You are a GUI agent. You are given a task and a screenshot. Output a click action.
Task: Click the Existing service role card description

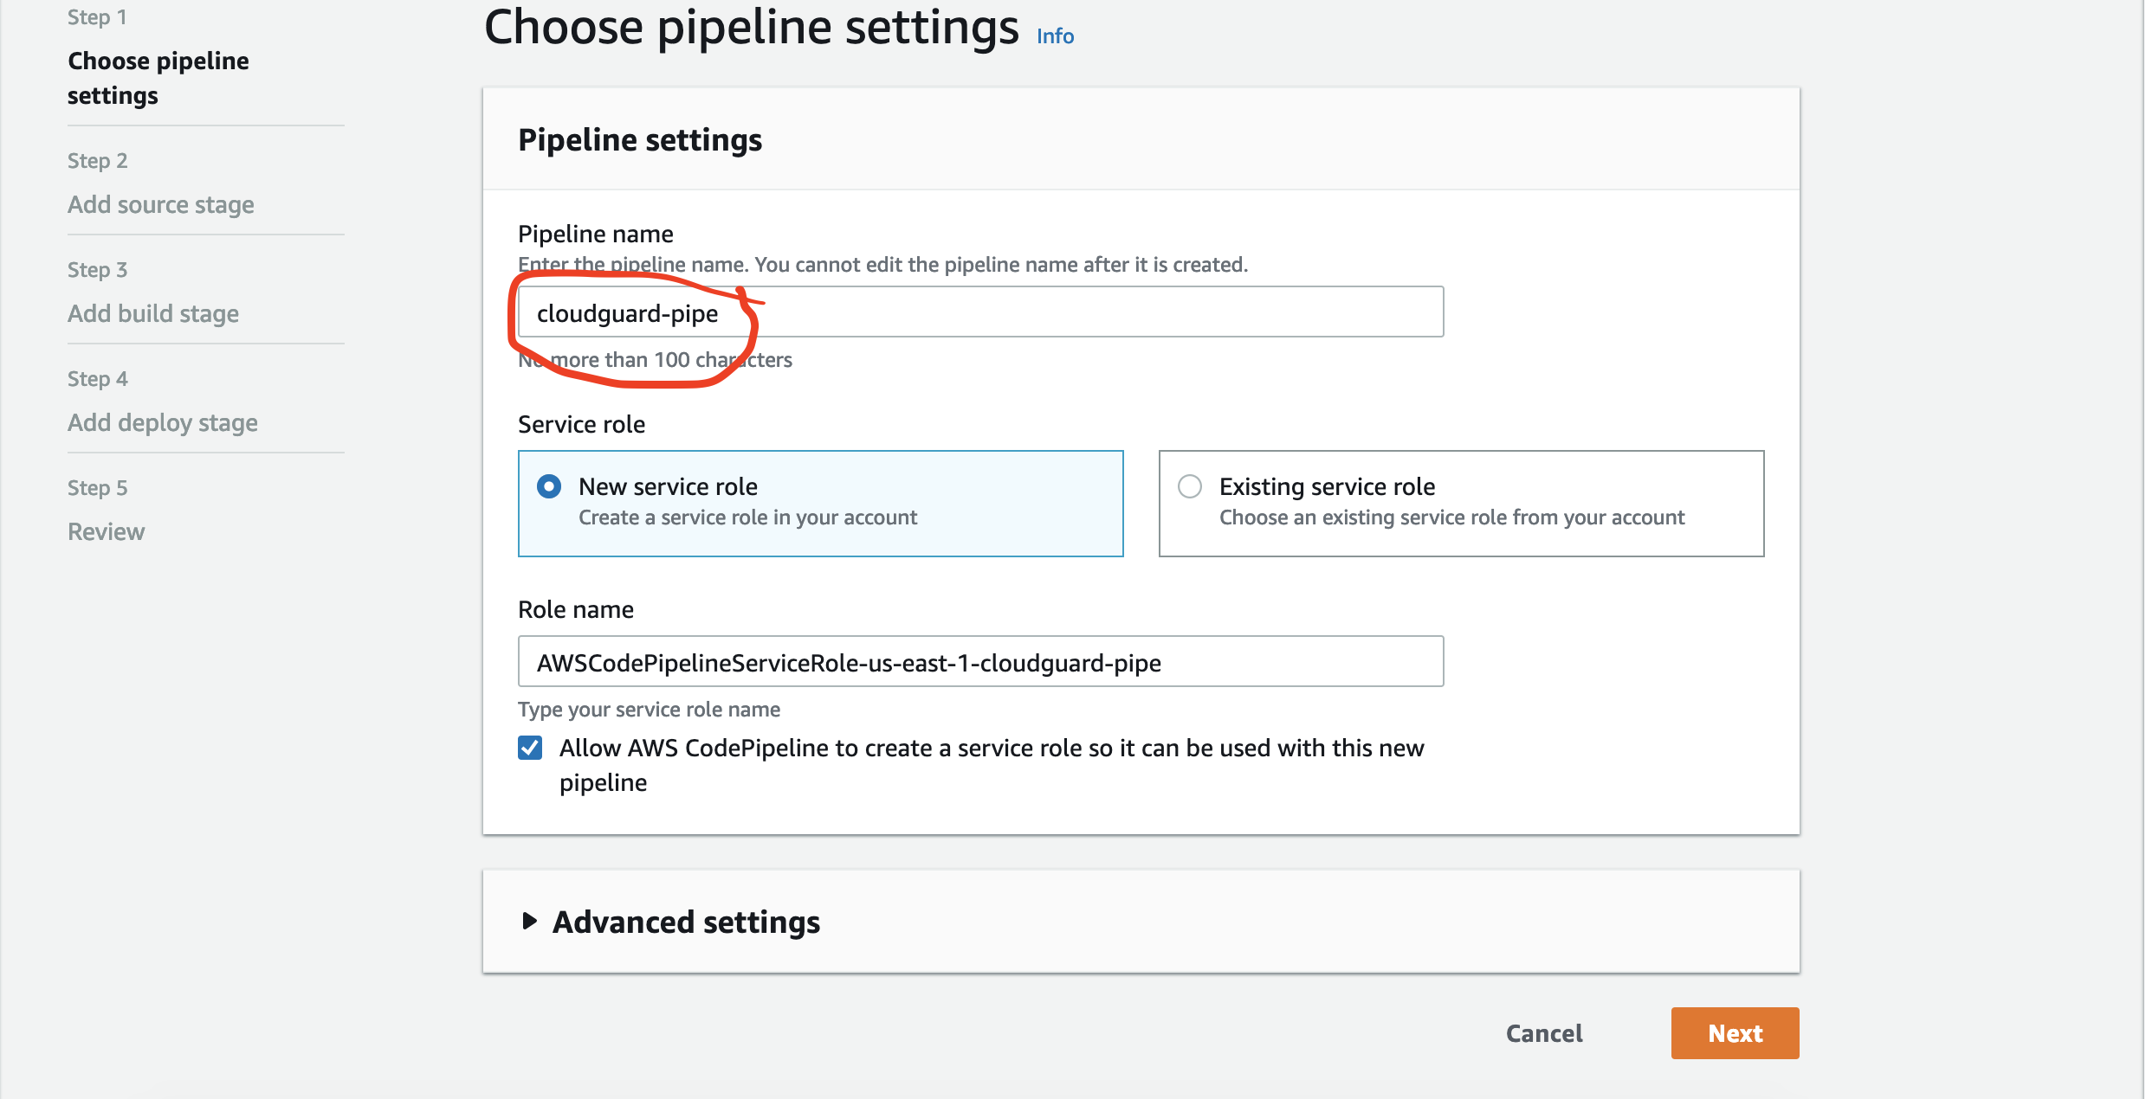pyautogui.click(x=1451, y=517)
